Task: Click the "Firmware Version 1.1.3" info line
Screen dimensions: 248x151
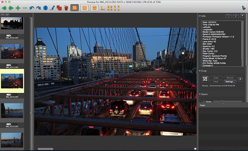Action: click(x=218, y=37)
